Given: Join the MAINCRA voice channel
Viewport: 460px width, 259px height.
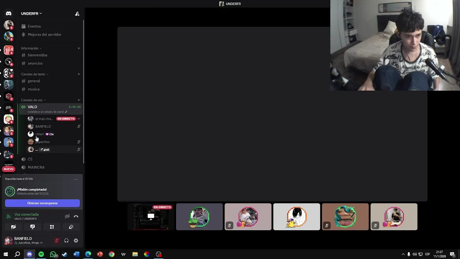Looking at the screenshot, I should point(51,167).
